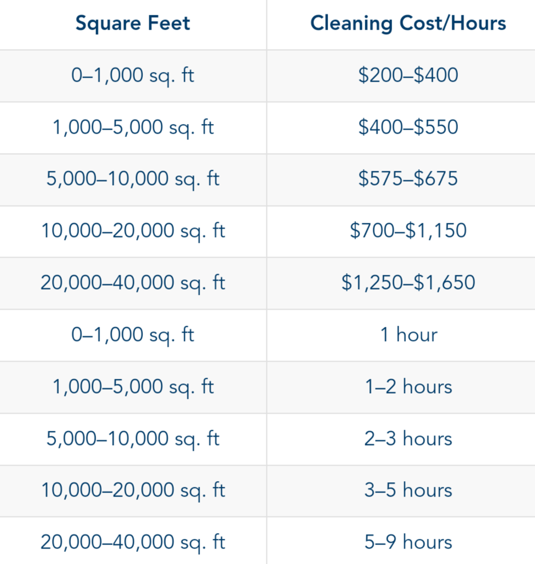Click 20,000–40,000 sq. ft beside $1,250–$1,650

click(x=133, y=283)
